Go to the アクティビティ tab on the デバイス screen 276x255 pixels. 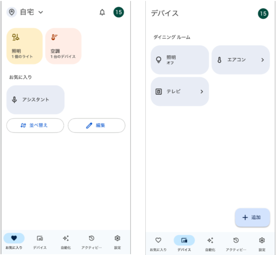(x=236, y=243)
